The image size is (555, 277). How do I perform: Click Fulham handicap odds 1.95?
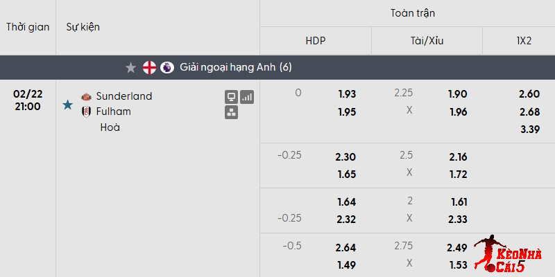pos(347,112)
